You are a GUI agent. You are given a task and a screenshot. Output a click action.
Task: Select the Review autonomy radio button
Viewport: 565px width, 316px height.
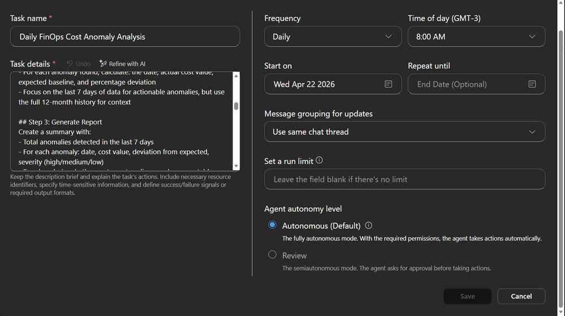[x=273, y=255]
